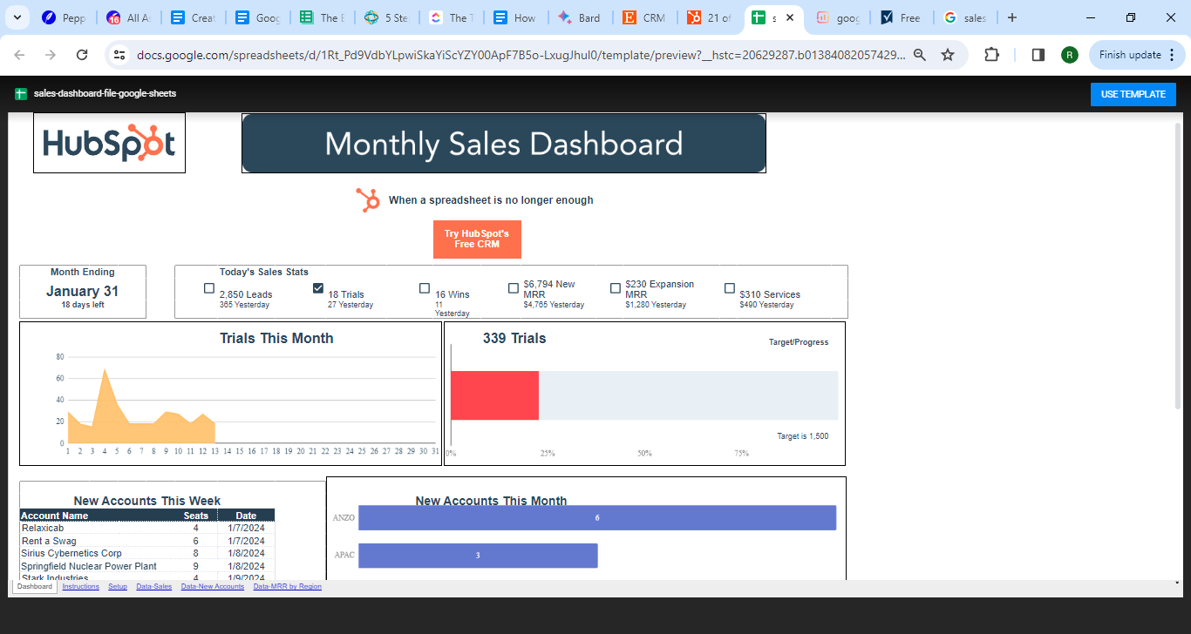Click the HubSpot logo image
This screenshot has height=634, width=1191.
(109, 143)
